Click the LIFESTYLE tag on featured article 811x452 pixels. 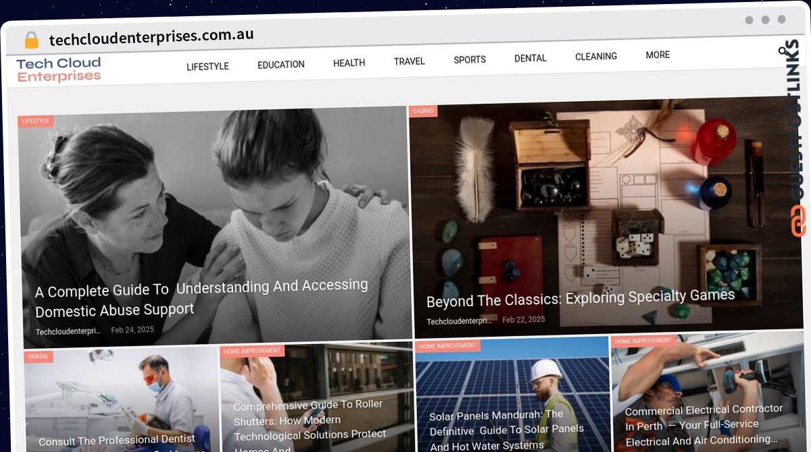click(x=36, y=121)
